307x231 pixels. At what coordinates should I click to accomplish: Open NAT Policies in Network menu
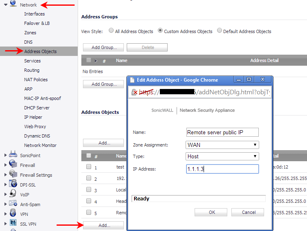[x=36, y=80]
